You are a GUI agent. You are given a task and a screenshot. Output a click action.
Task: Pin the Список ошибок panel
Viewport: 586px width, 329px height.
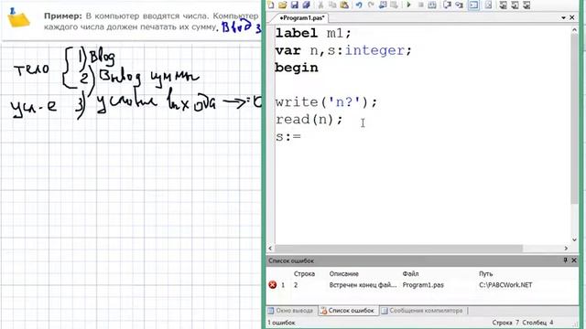(x=566, y=260)
